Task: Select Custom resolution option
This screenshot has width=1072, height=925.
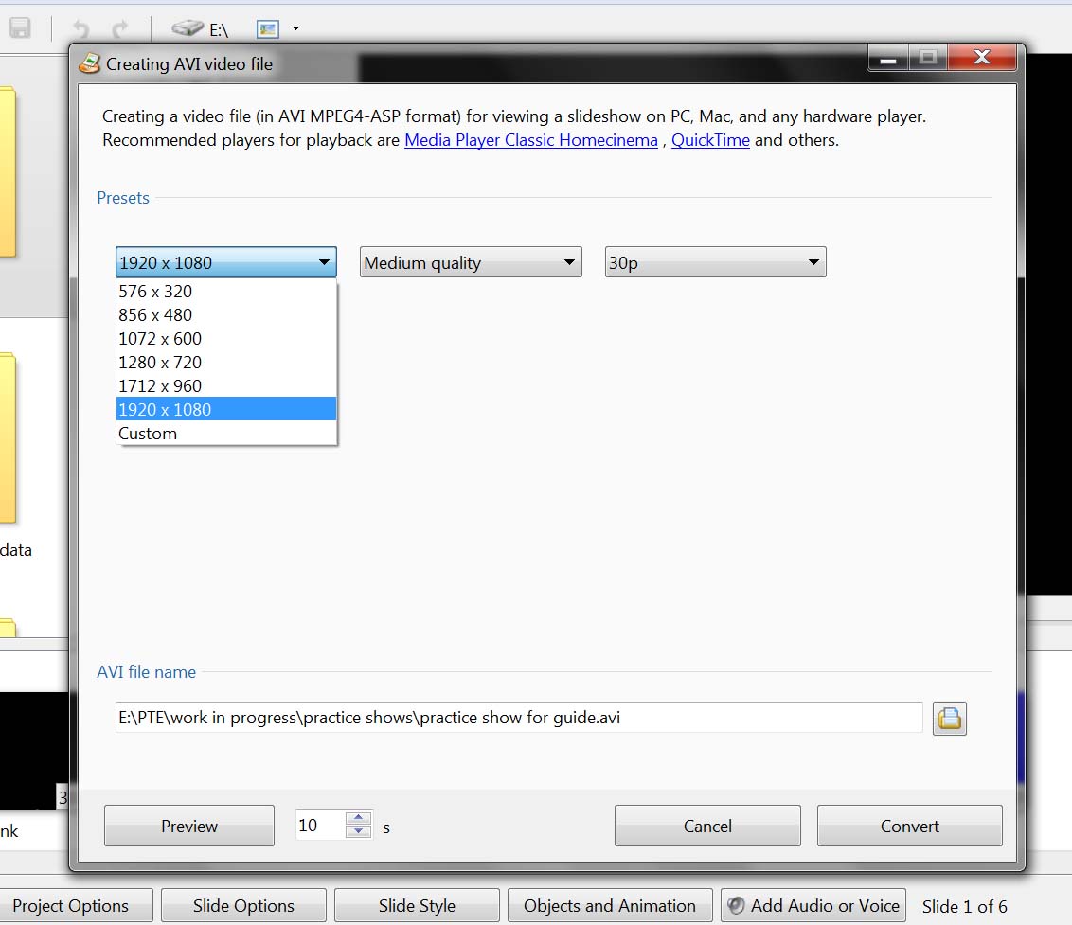Action: [226, 434]
